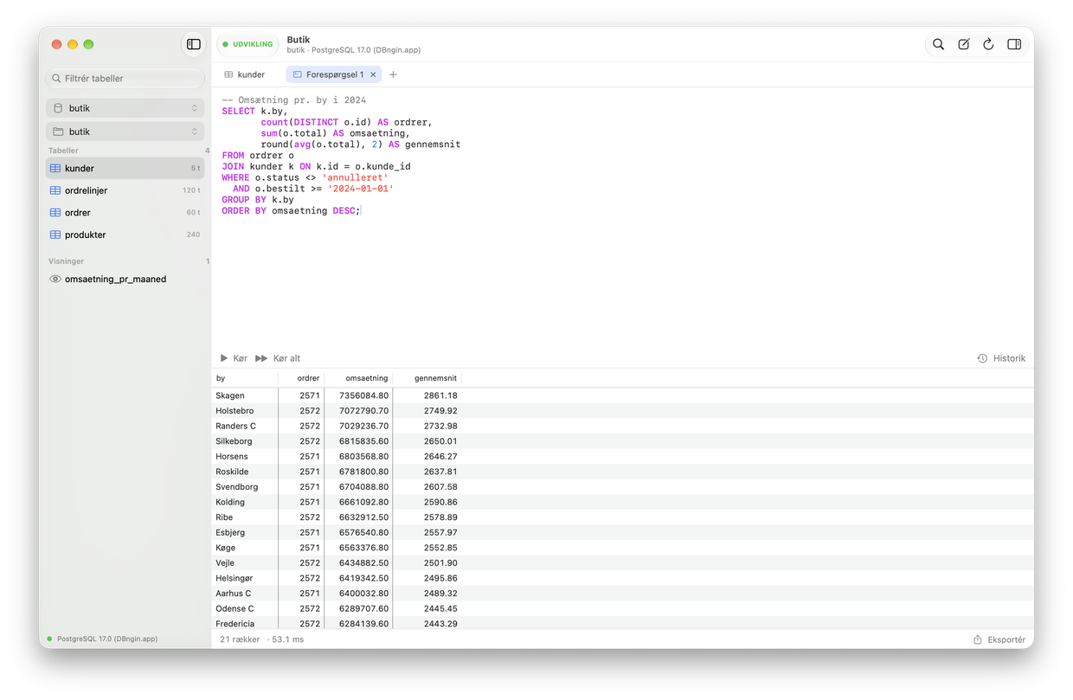Open the butik database dropdown
Image resolution: width=1073 pixels, height=700 pixels.
pyautogui.click(x=125, y=108)
